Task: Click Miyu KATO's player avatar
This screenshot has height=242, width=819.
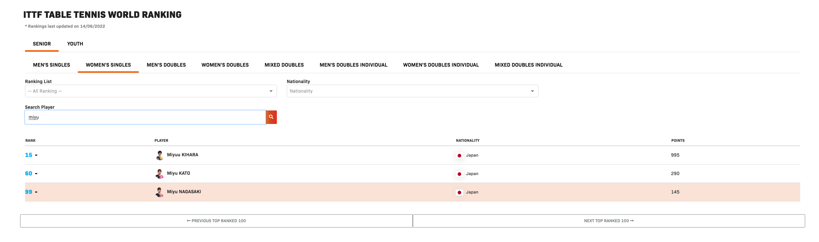Action: 160,174
